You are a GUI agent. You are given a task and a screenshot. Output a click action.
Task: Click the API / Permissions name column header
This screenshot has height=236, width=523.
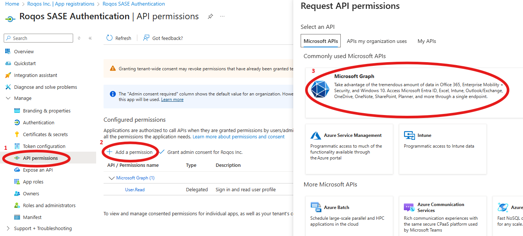tap(133, 165)
